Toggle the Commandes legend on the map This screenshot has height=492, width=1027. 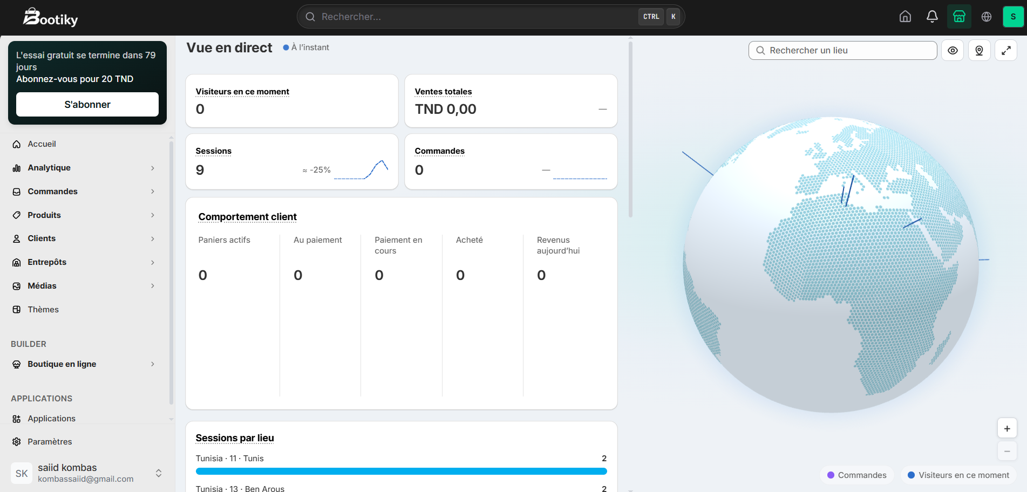(857, 475)
